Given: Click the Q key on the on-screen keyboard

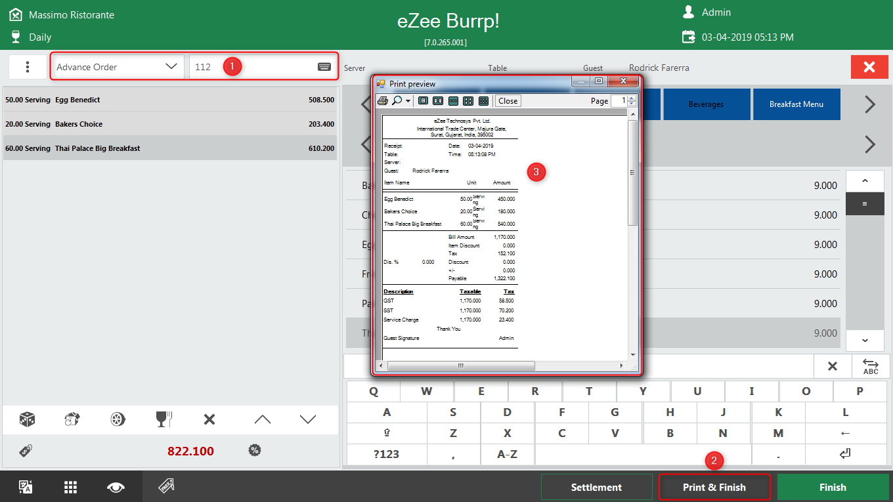Looking at the screenshot, I should pyautogui.click(x=374, y=391).
